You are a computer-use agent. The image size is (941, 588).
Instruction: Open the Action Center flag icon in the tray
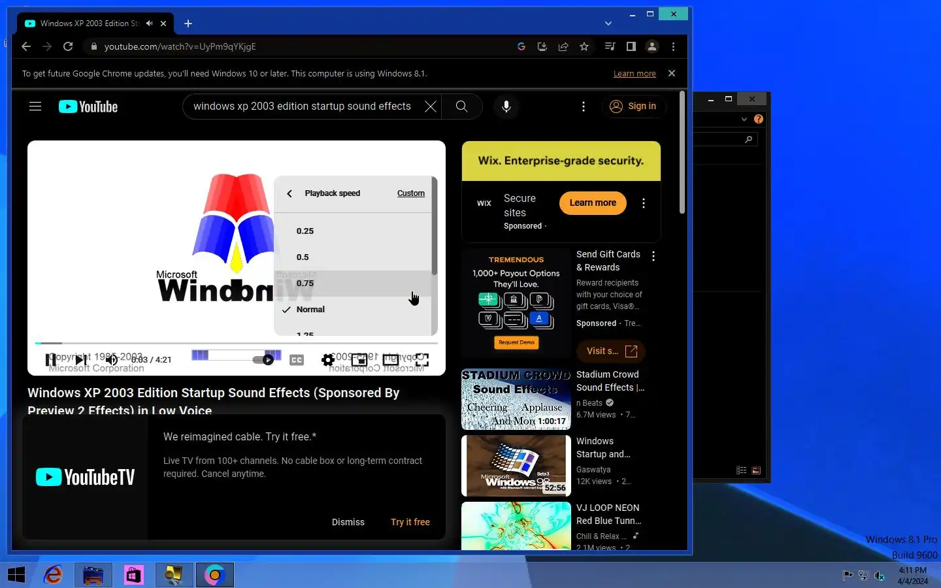coord(848,576)
